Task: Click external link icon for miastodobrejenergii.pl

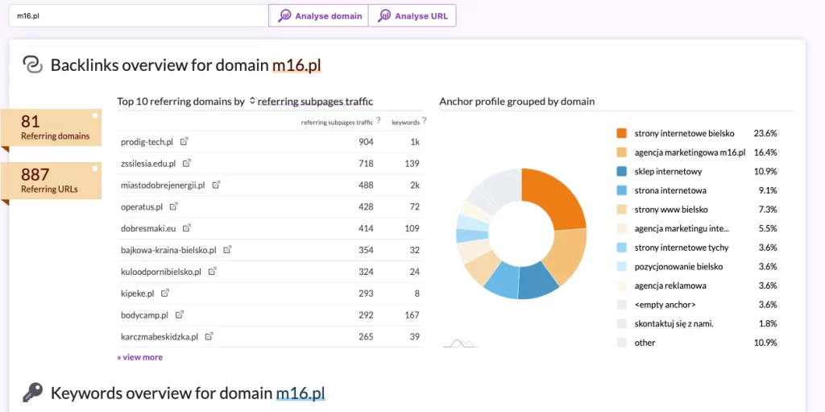Action: coord(216,185)
